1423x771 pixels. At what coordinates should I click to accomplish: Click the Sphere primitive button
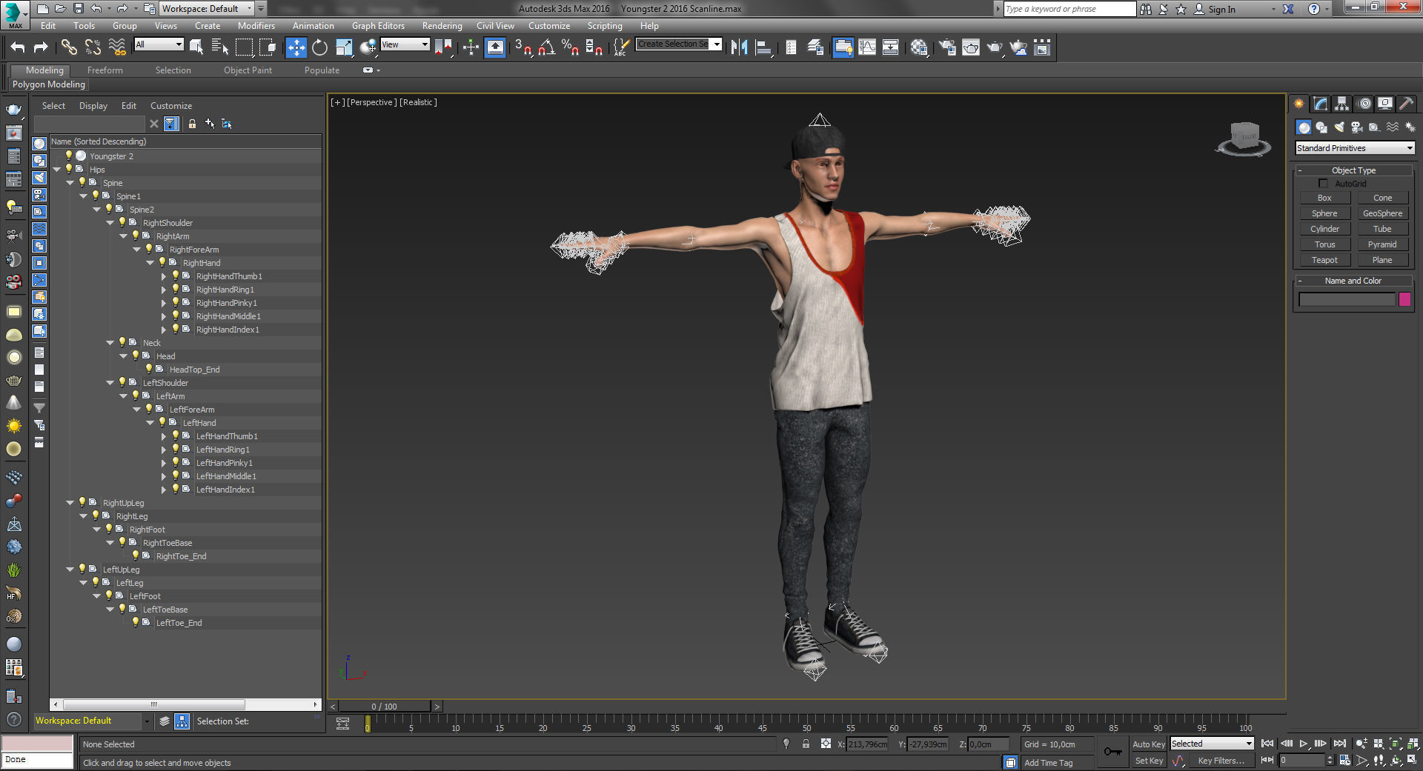(1324, 213)
